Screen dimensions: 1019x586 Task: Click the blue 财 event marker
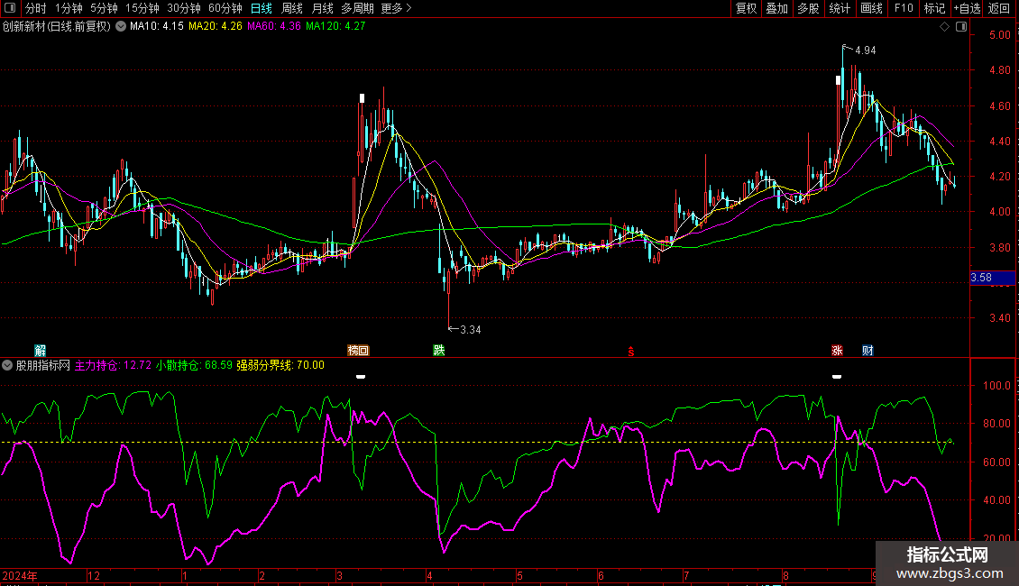pos(867,350)
